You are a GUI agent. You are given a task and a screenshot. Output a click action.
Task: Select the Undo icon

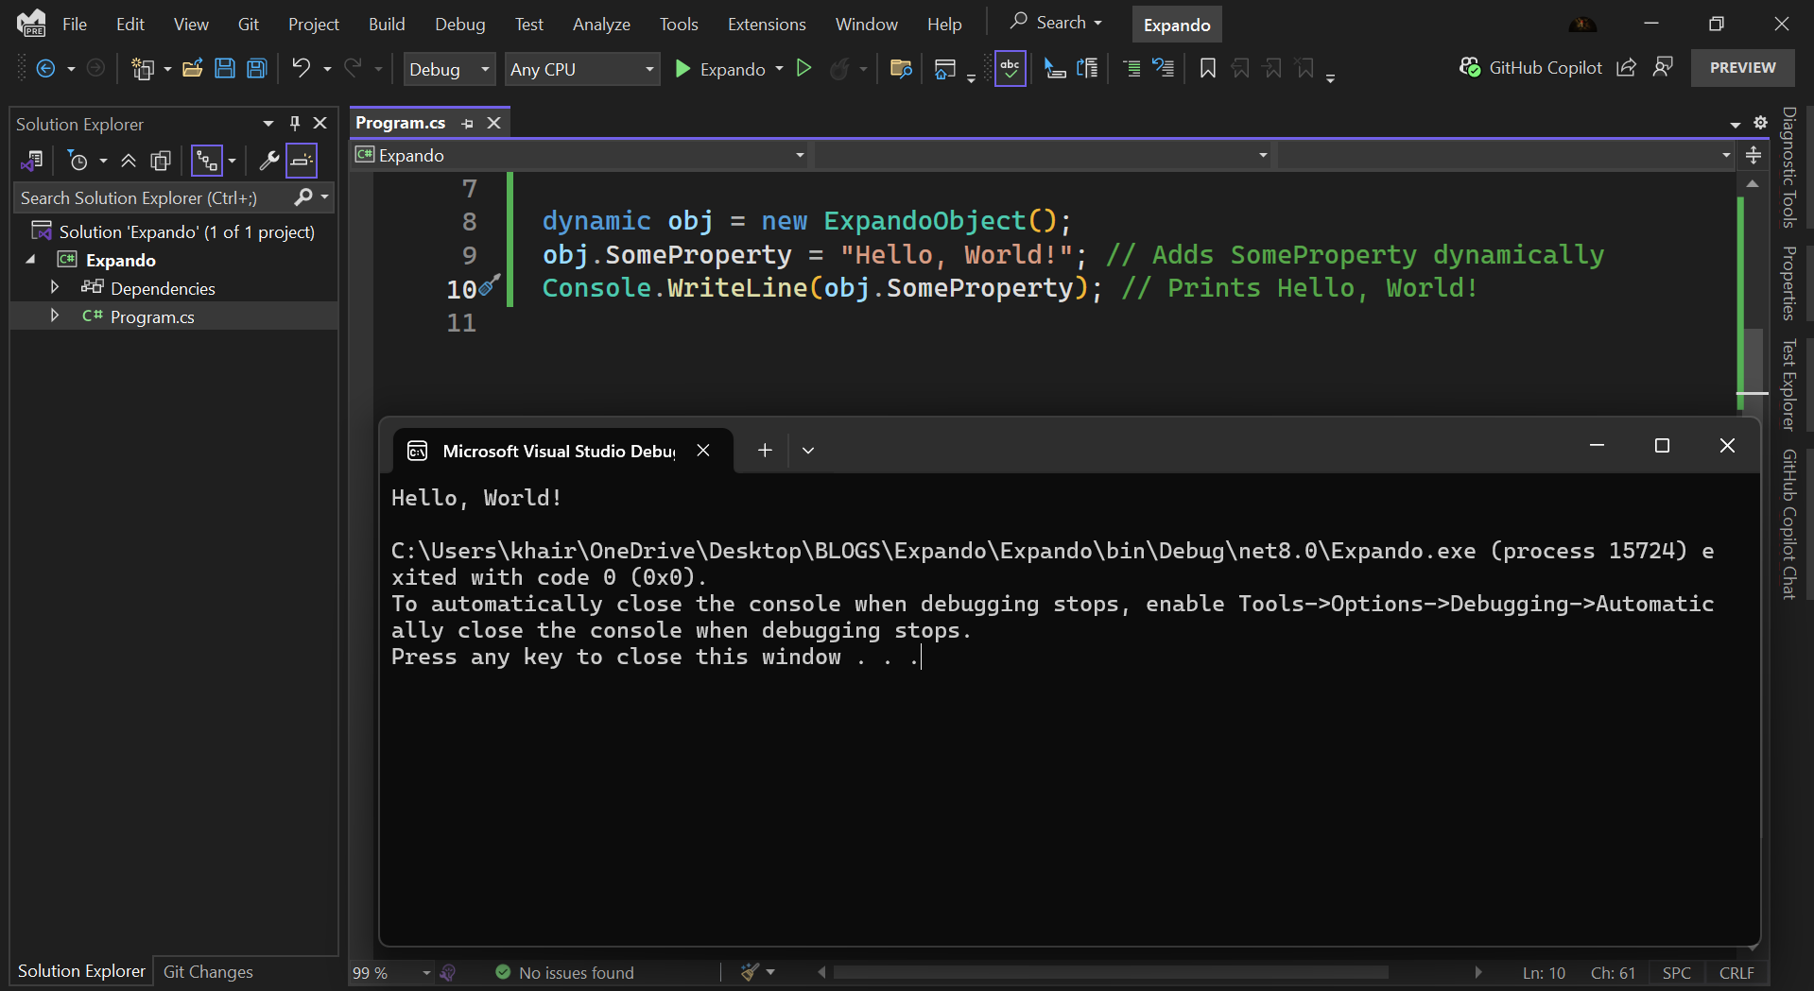click(301, 68)
